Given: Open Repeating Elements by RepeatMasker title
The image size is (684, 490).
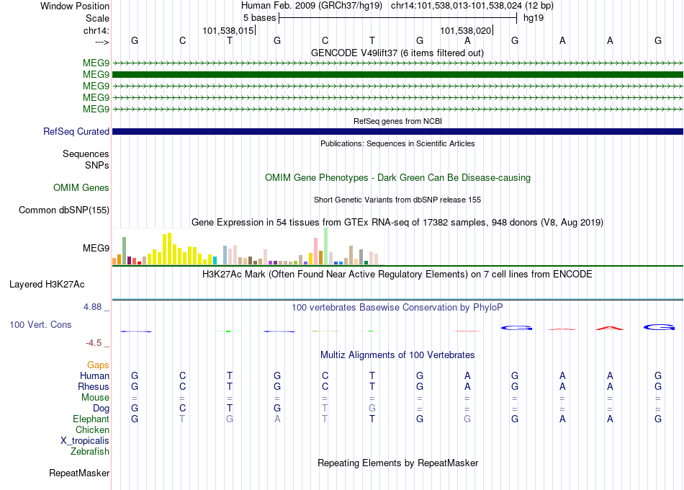Looking at the screenshot, I should pyautogui.click(x=397, y=463).
